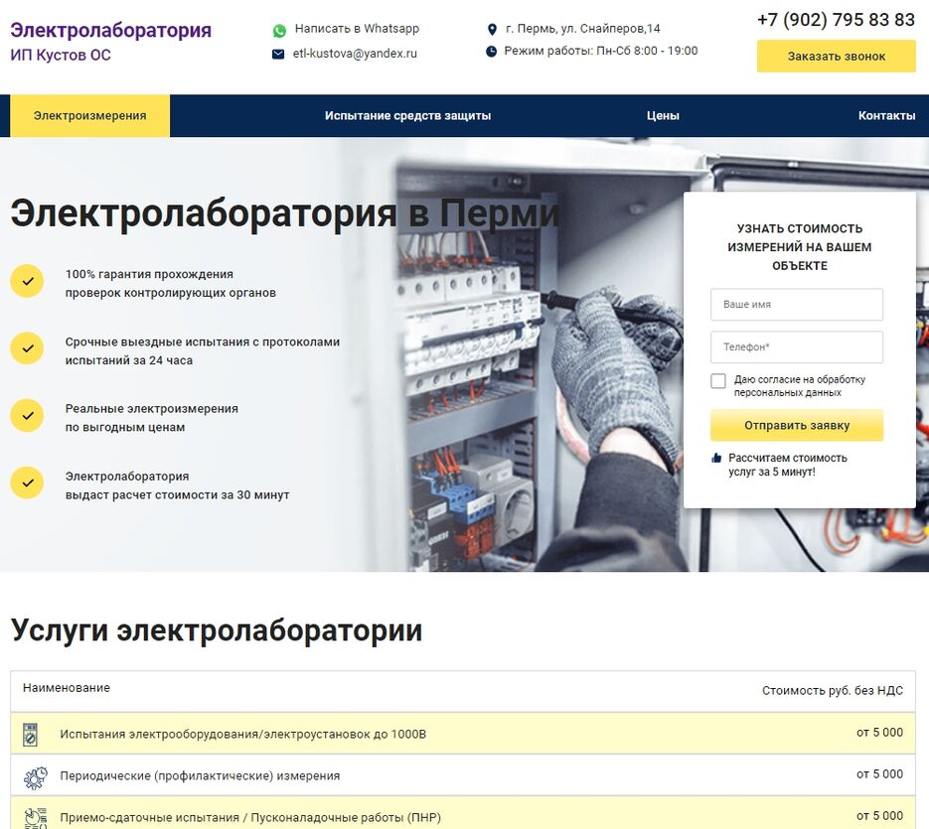Enable the personal data consent checkbox
This screenshot has height=829, width=929.
point(717,380)
